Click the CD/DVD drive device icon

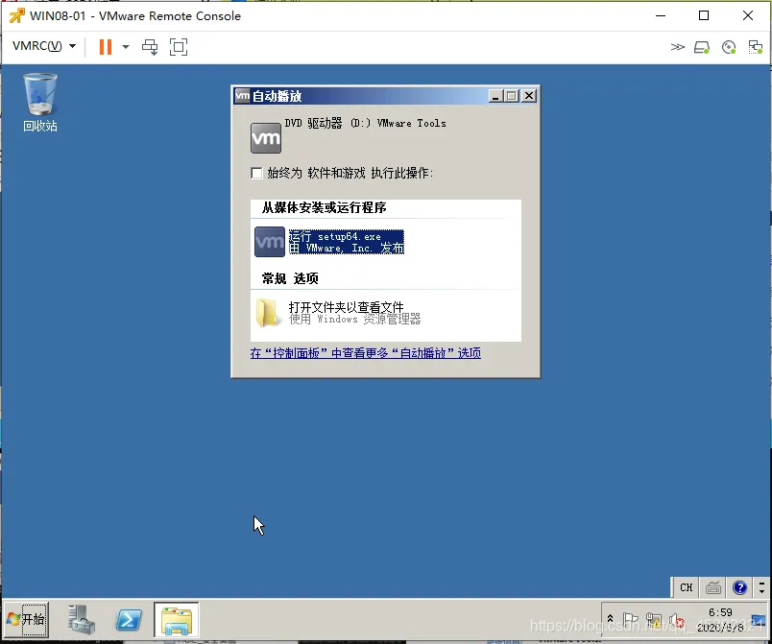(x=729, y=47)
